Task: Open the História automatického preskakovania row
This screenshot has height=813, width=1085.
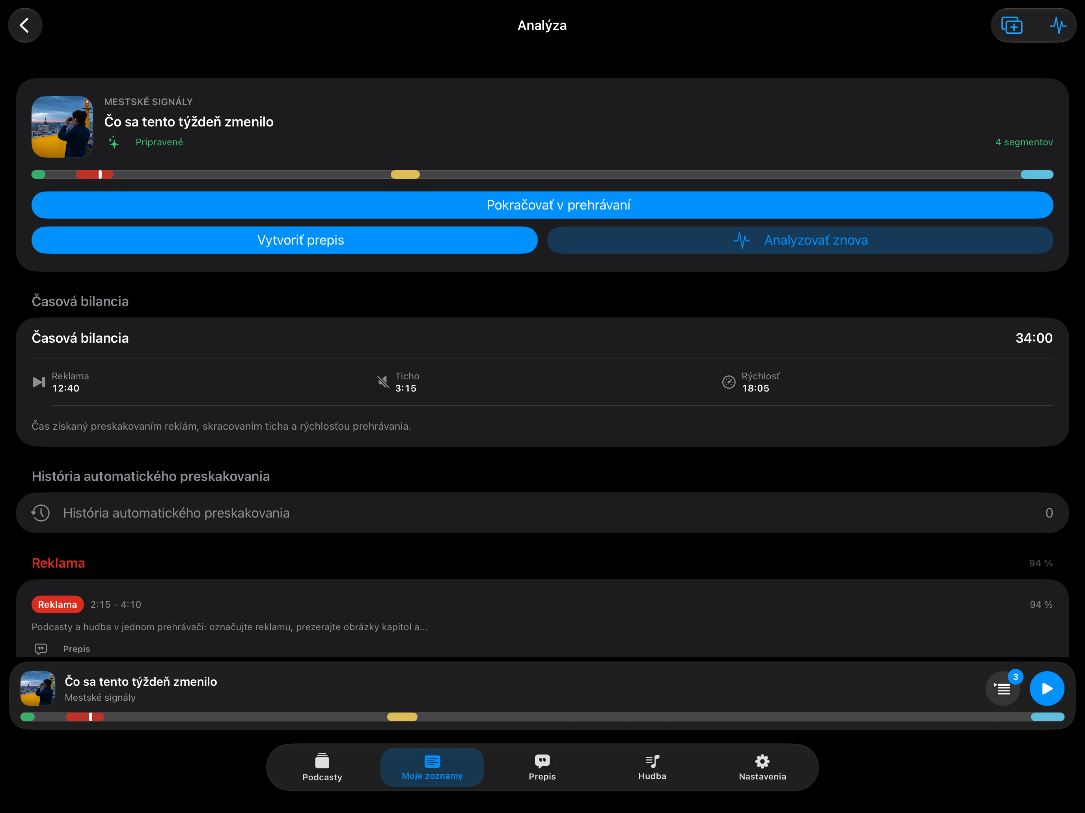Action: click(542, 513)
